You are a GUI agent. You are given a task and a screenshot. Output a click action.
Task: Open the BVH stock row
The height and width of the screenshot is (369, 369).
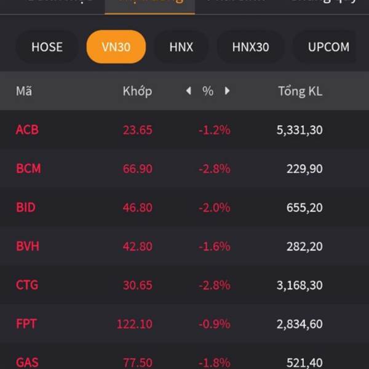pyautogui.click(x=28, y=246)
